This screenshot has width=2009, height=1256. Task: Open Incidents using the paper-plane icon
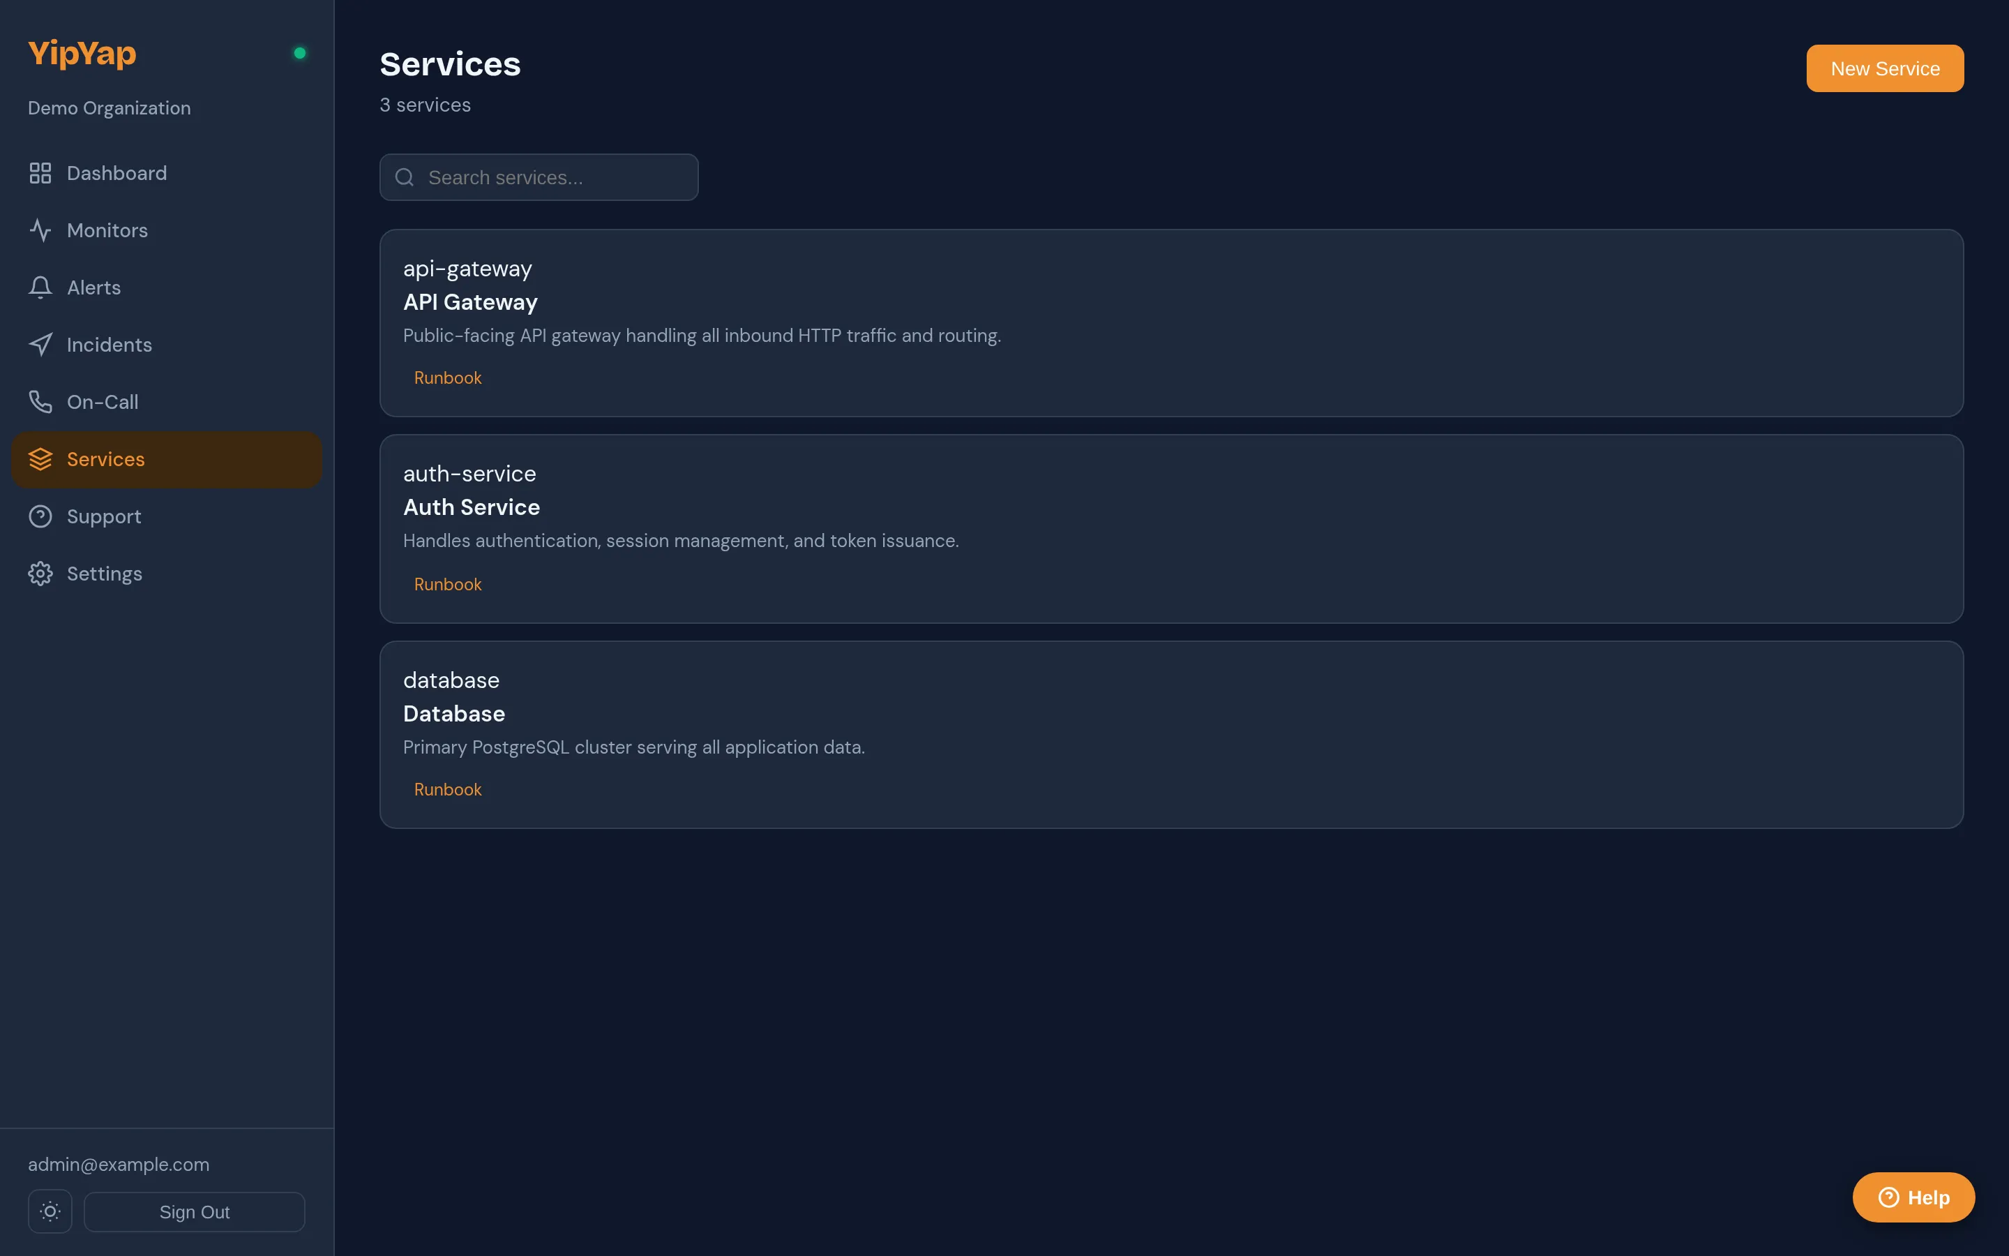click(40, 344)
